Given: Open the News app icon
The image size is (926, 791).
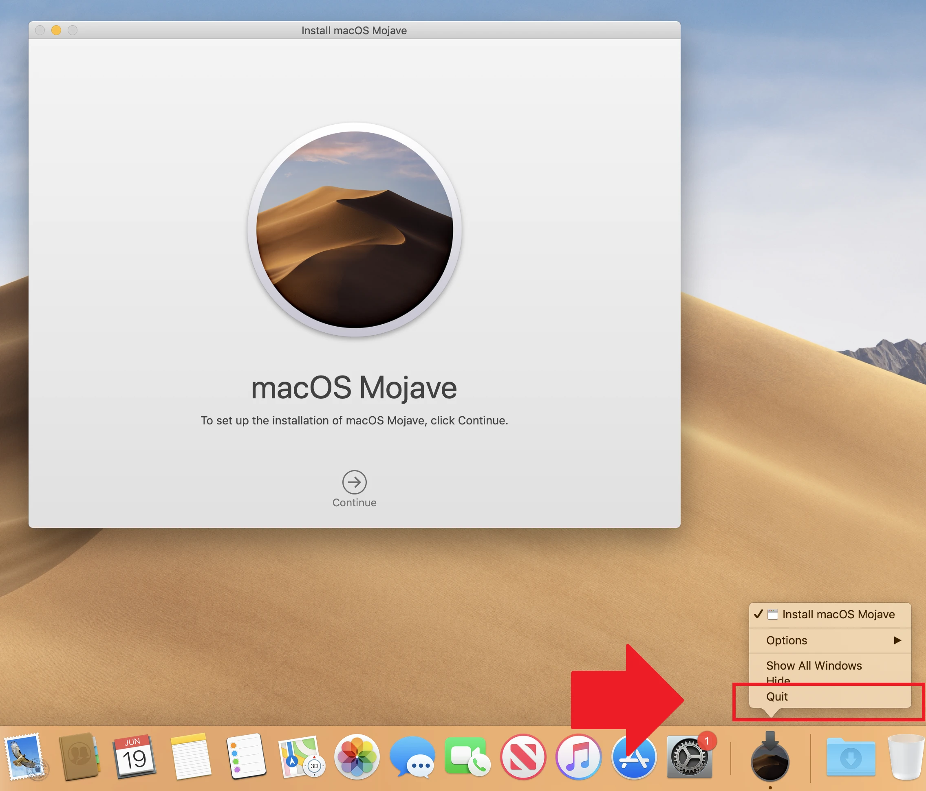Looking at the screenshot, I should click(523, 757).
